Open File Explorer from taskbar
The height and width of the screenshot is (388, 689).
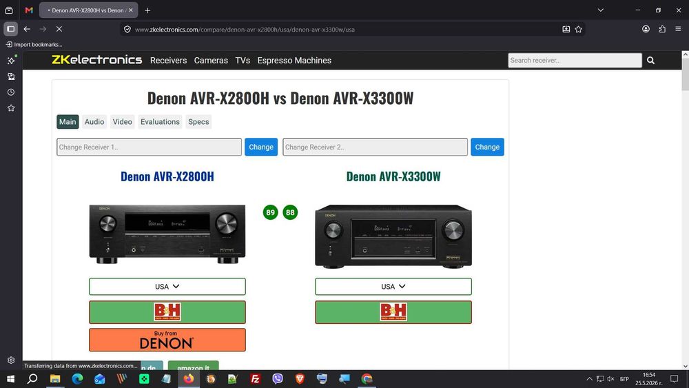pos(55,379)
